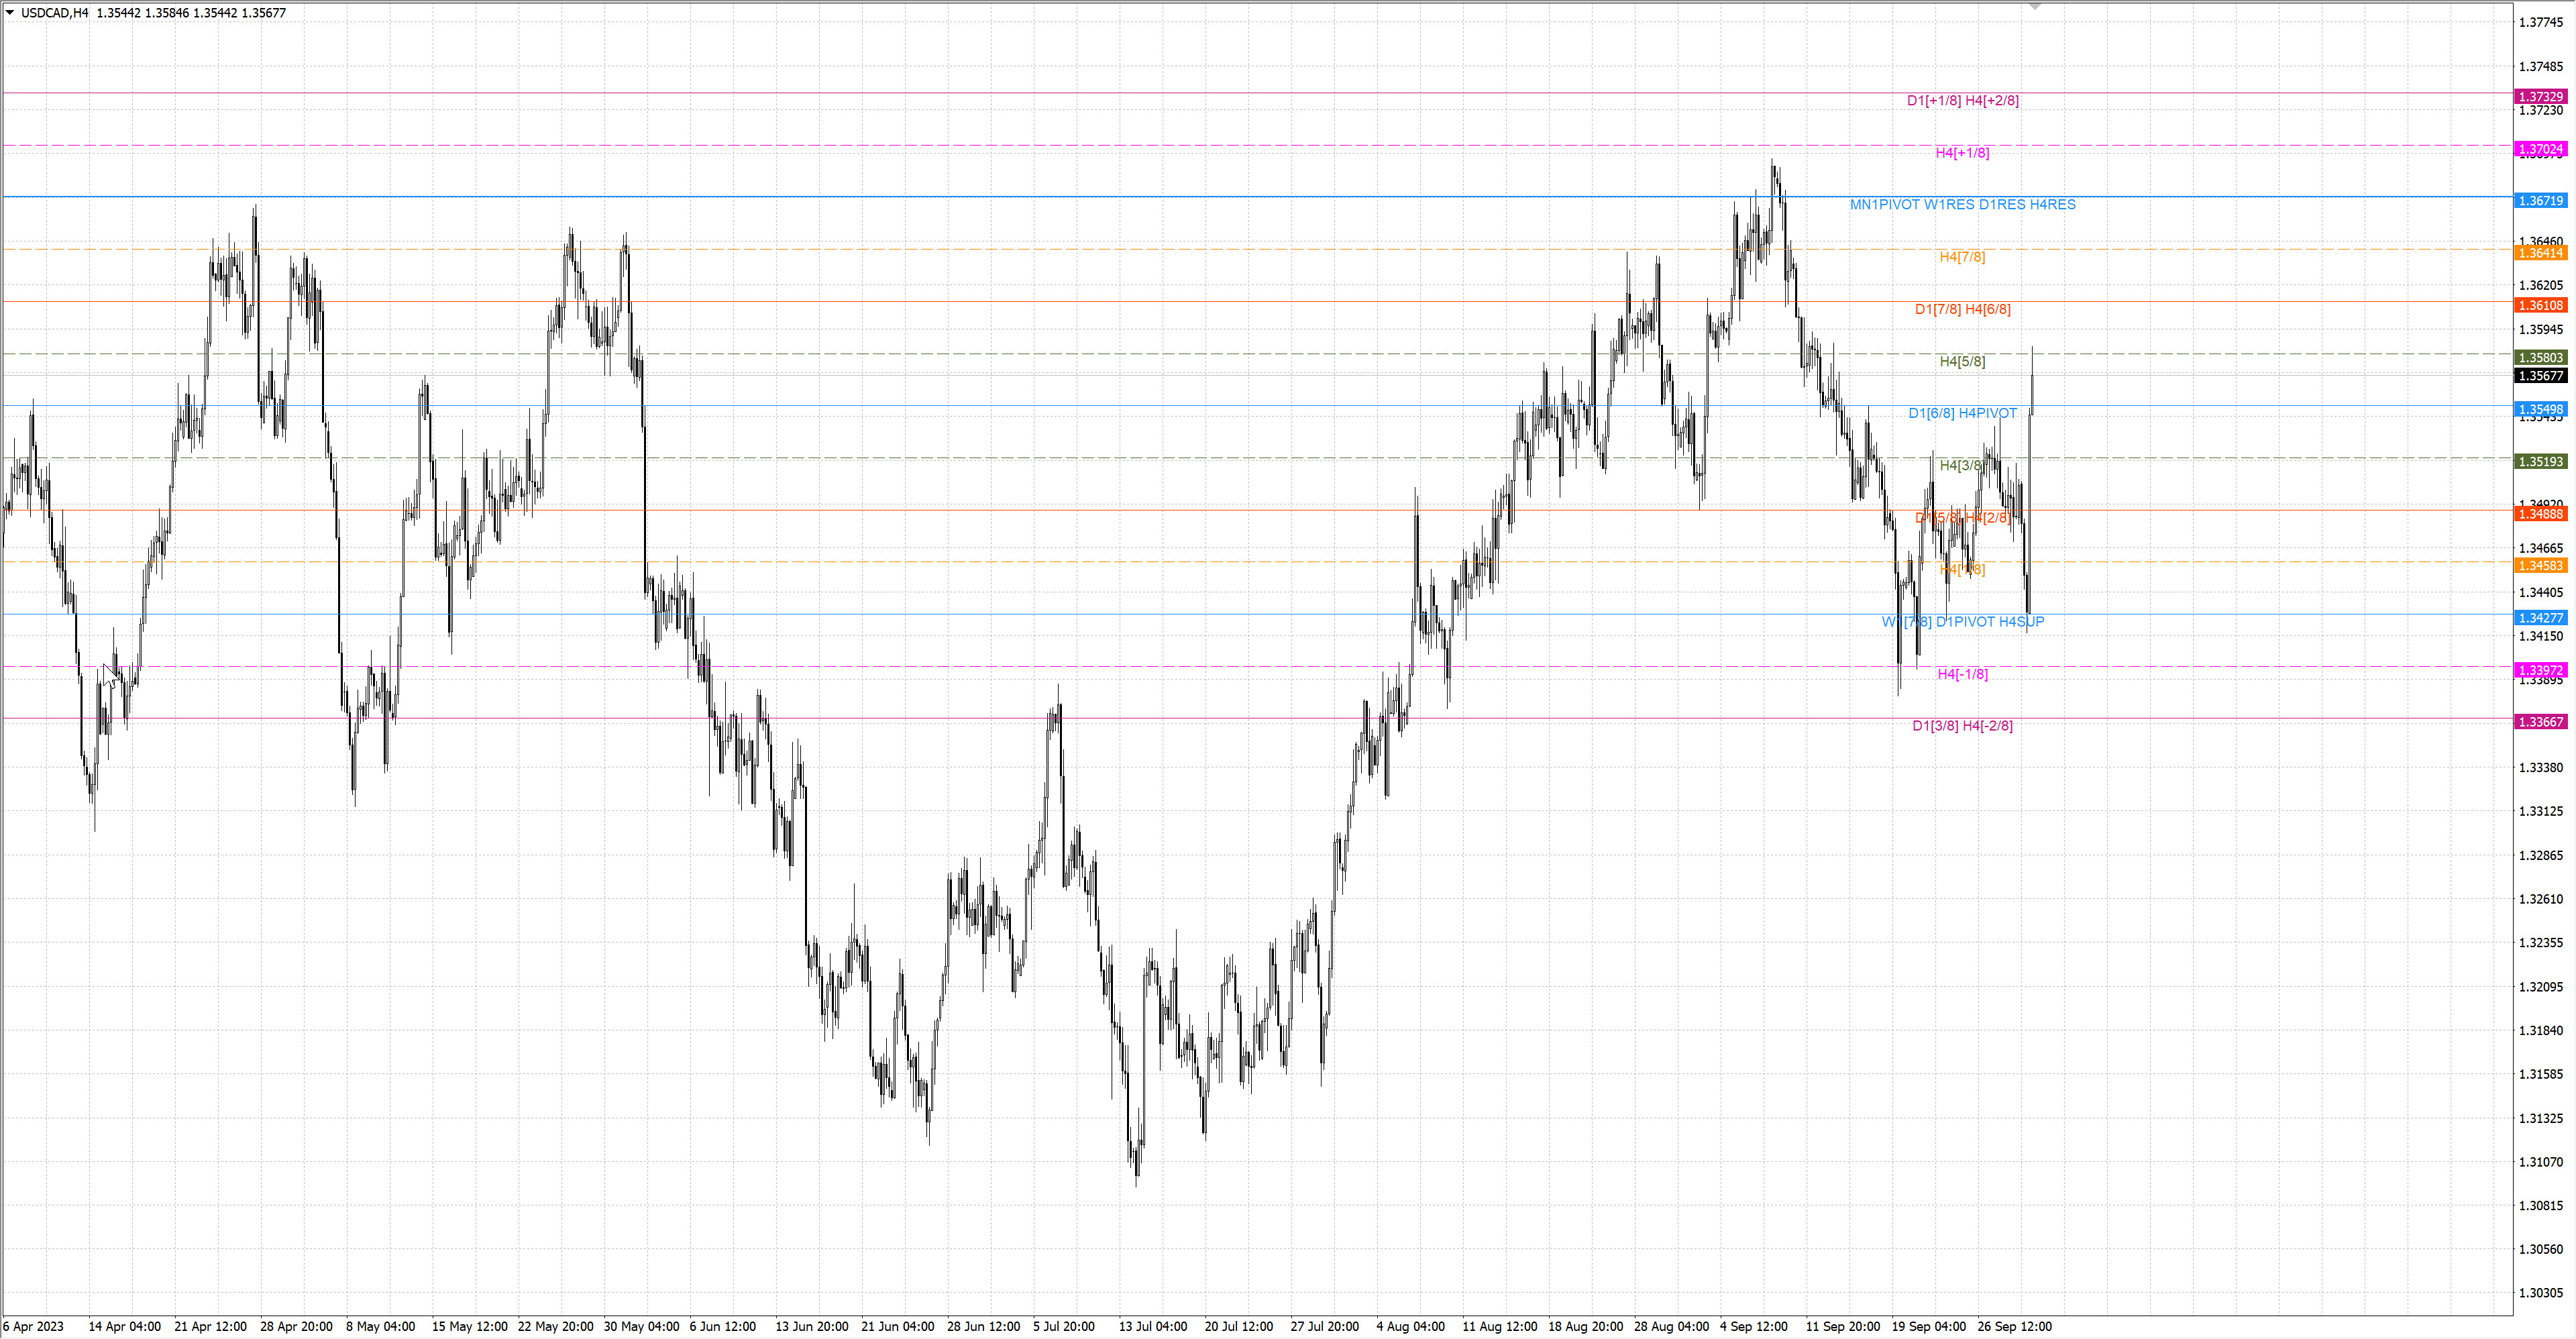
Task: Select the MN1PIVOT W1RES D1RES H4RES label
Action: [x=1962, y=205]
